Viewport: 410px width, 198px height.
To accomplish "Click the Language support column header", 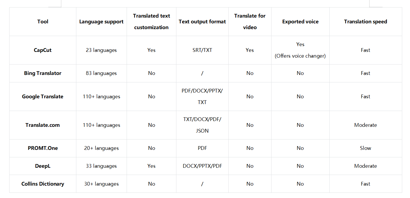I will (x=101, y=22).
